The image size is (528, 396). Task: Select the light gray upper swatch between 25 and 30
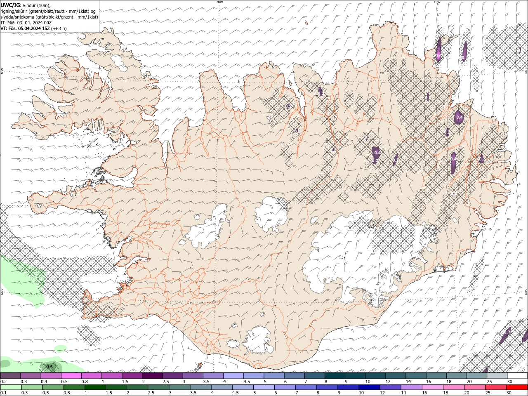point(497,376)
